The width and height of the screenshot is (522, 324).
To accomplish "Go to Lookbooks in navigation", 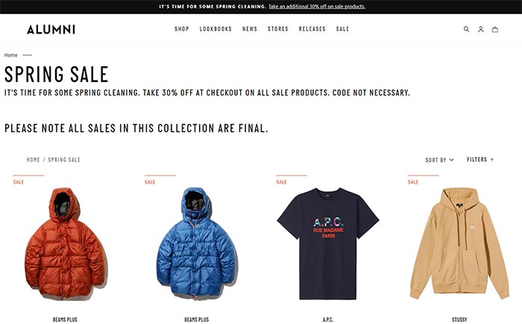I will point(216,29).
